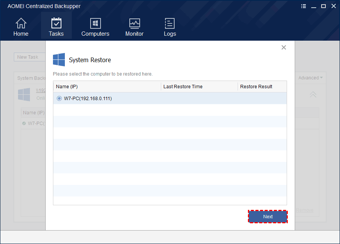
Task: Maximize the AOMEI Centralized Backupper window
Action: point(323,6)
